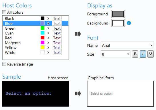Viewport: 156px width, 110px height.
Task: Click the black Host screen sample preview
Action: pos(35,93)
